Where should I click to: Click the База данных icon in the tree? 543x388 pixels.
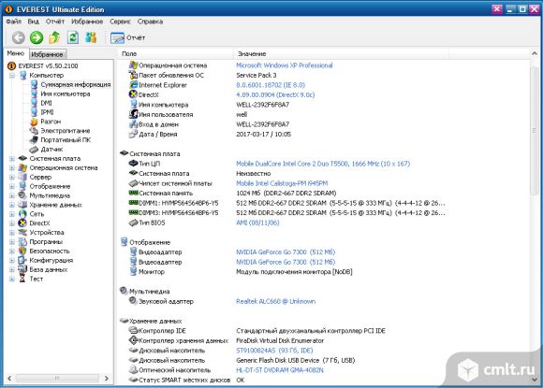click(x=22, y=269)
